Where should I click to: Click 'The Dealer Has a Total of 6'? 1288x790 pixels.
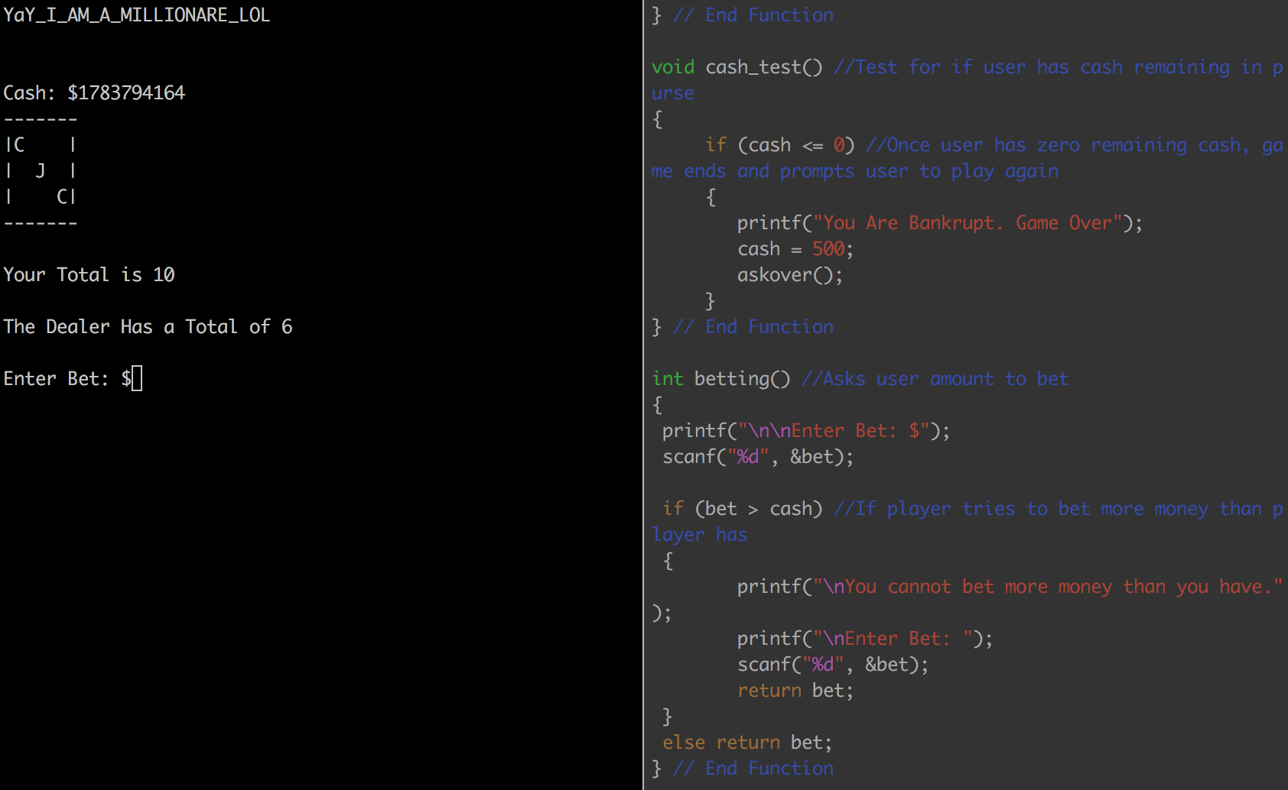coord(148,327)
